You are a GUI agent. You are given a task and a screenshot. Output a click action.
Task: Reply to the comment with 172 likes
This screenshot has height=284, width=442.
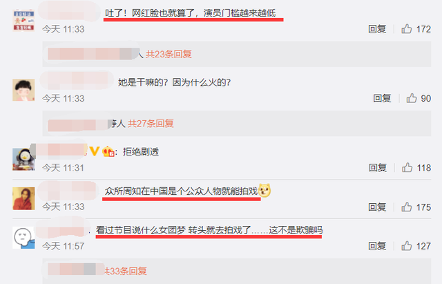click(377, 29)
